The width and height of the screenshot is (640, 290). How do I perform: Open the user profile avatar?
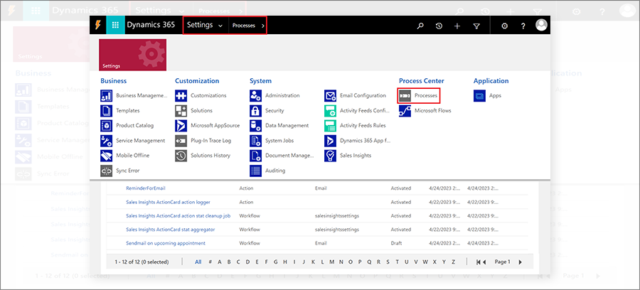541,25
